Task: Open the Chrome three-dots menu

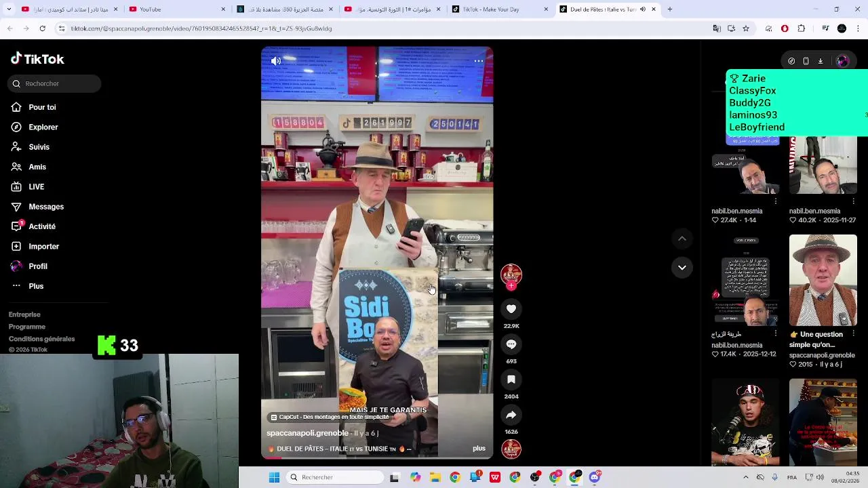Action: pyautogui.click(x=859, y=28)
